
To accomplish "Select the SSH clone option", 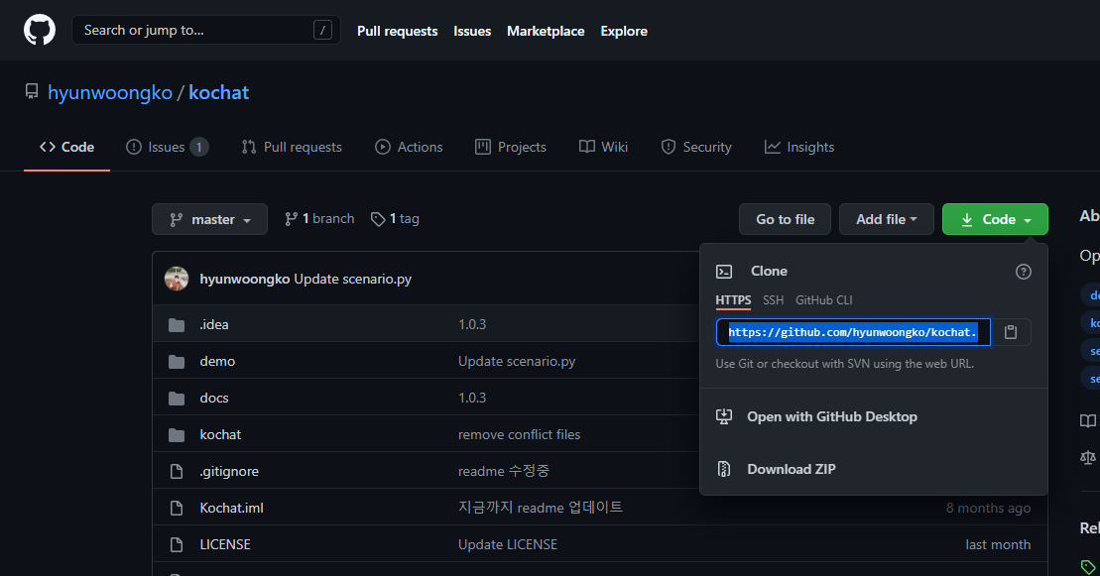I will click(x=773, y=300).
